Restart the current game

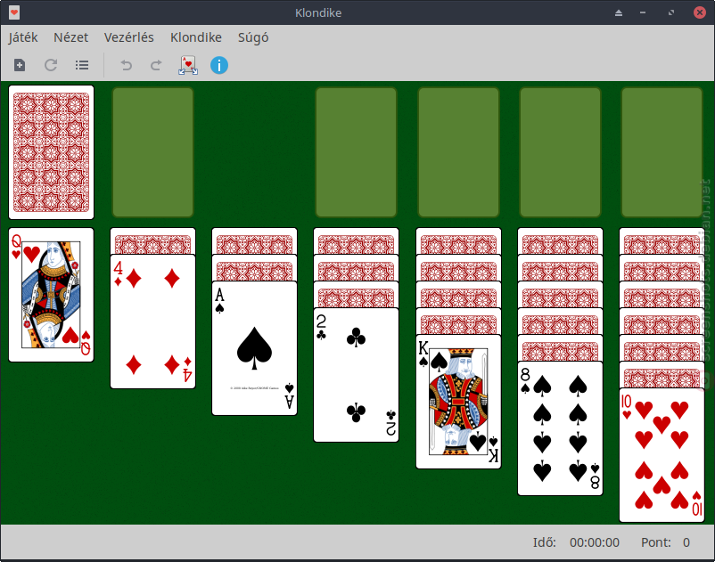[51, 65]
